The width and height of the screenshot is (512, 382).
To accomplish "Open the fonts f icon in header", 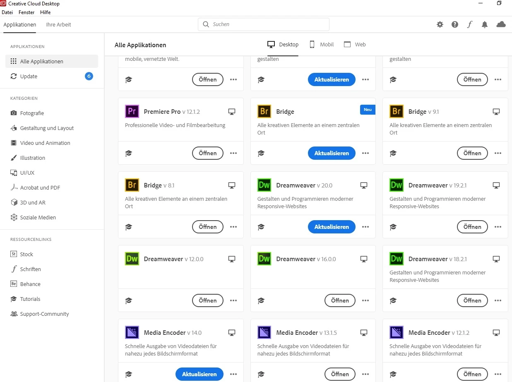I will [x=469, y=24].
